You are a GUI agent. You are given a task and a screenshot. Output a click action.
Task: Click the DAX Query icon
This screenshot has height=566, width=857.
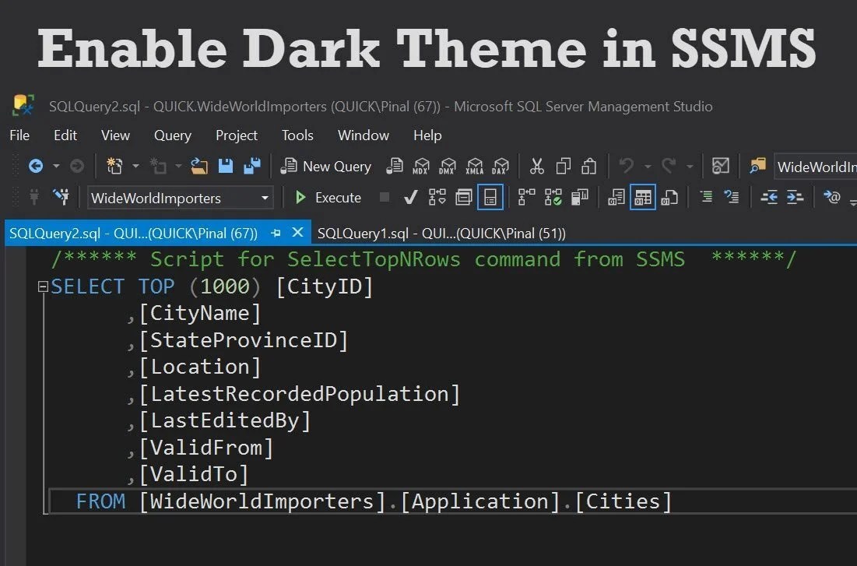(500, 167)
